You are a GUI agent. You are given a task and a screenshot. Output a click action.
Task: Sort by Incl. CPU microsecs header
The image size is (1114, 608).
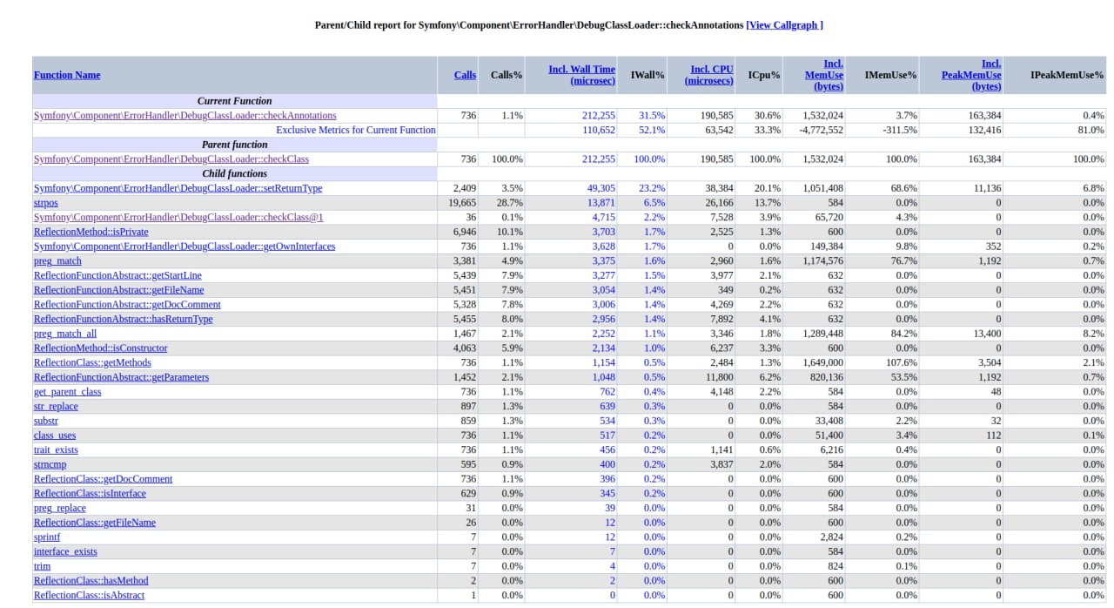(711, 75)
